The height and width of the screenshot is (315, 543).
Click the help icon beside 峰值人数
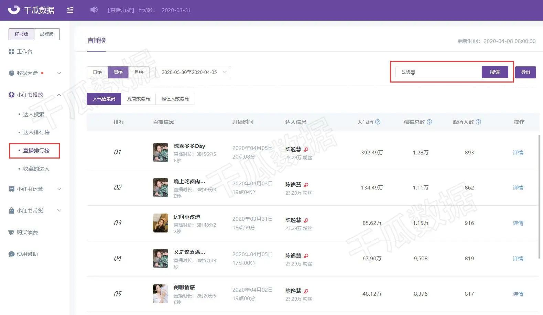click(x=478, y=122)
